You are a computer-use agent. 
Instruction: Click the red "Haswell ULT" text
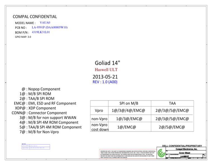point(106,70)
